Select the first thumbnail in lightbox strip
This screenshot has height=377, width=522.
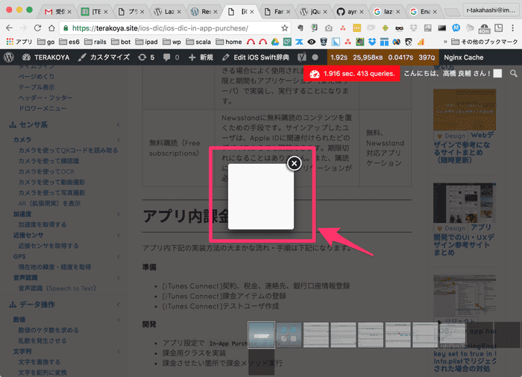coord(262,334)
